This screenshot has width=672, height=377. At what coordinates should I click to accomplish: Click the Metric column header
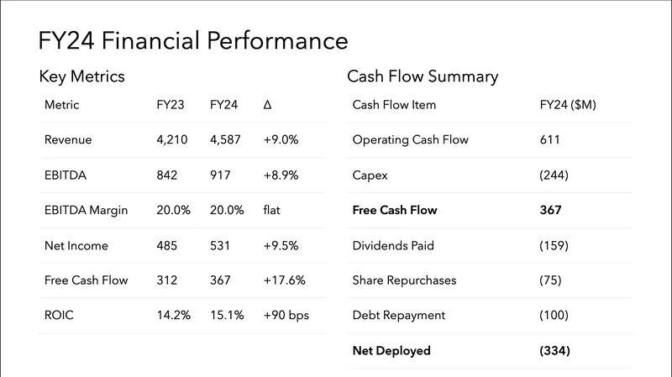tap(61, 105)
